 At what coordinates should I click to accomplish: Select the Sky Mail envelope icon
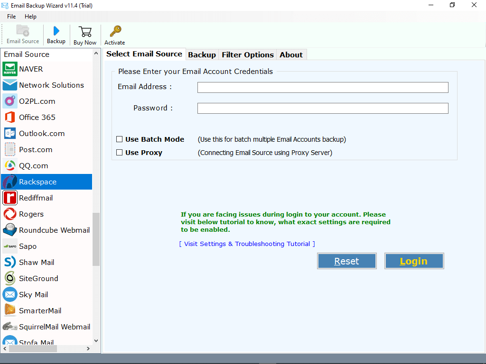point(10,294)
